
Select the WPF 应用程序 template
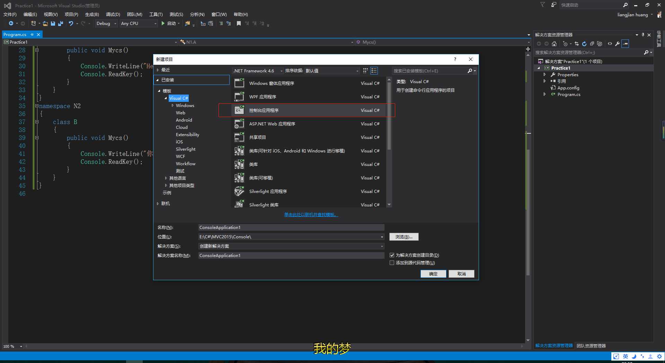click(x=308, y=97)
